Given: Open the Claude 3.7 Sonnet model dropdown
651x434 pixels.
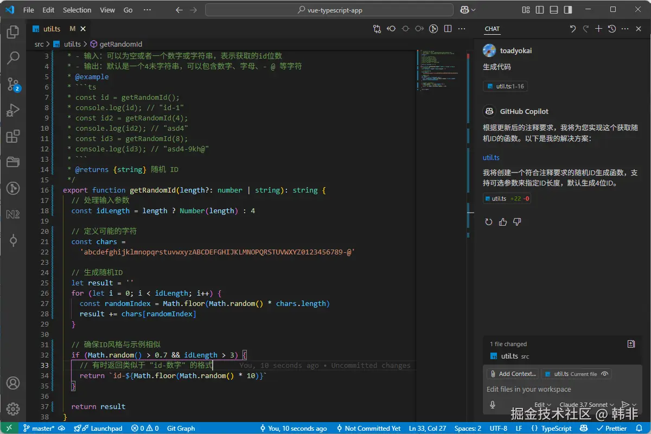Looking at the screenshot, I should [587, 405].
